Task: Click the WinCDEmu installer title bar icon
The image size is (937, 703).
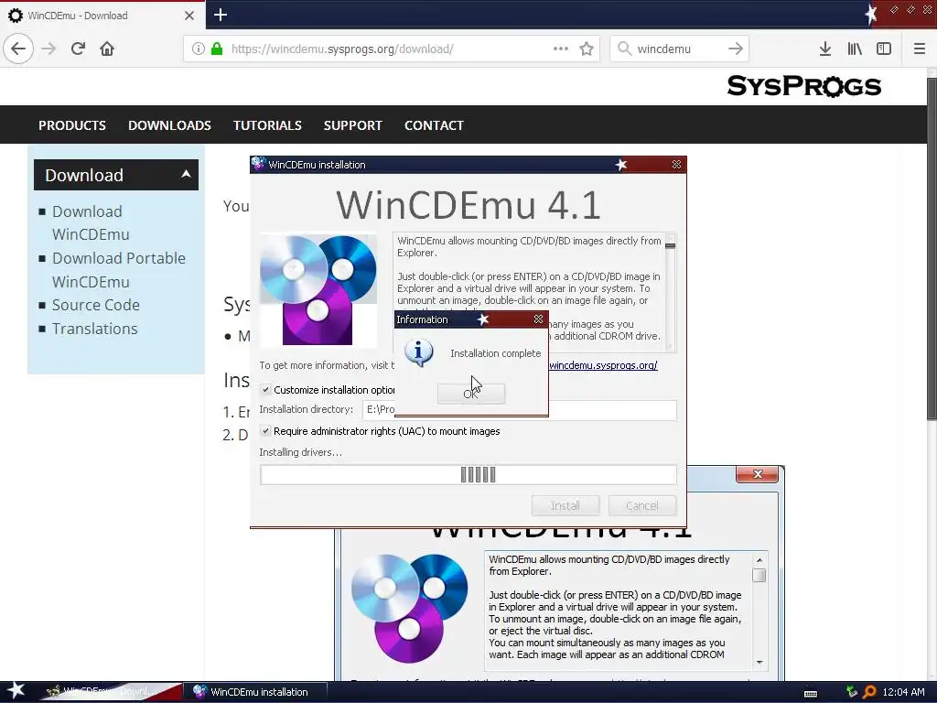Action: pos(258,164)
